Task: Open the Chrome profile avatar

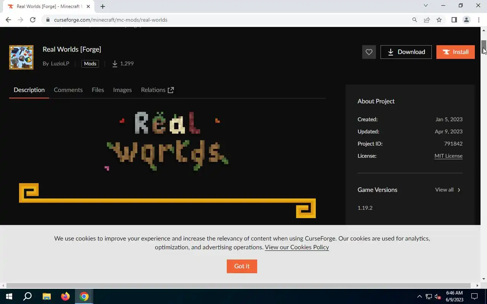Action: click(x=466, y=20)
